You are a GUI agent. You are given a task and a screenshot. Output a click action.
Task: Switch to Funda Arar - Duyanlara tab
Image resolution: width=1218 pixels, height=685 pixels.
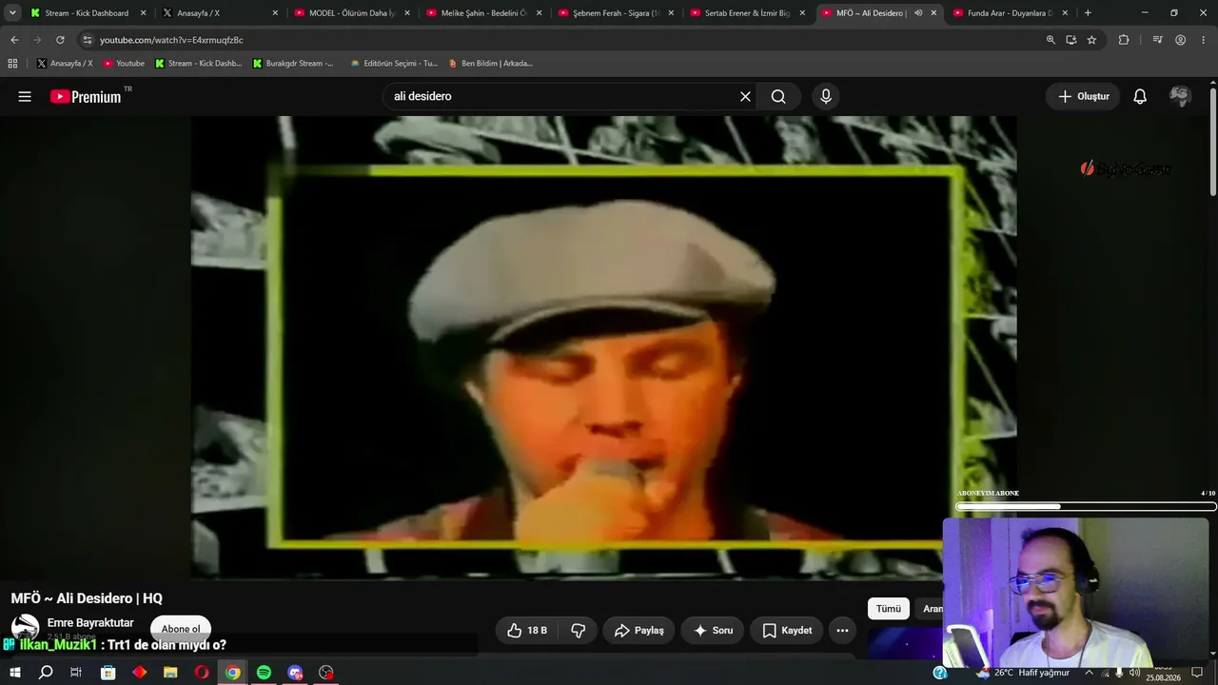(x=1011, y=13)
